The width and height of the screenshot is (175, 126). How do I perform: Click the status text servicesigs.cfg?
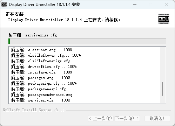pyautogui.click(x=41, y=35)
